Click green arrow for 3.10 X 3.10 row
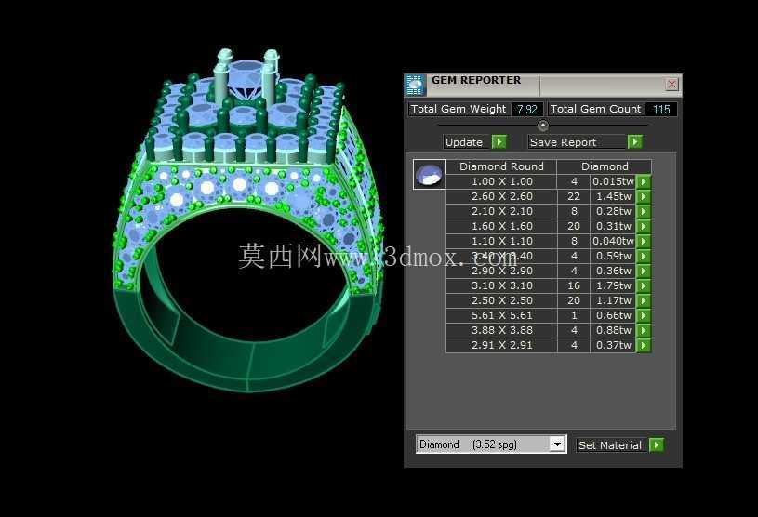The width and height of the screenshot is (758, 517). click(x=644, y=286)
